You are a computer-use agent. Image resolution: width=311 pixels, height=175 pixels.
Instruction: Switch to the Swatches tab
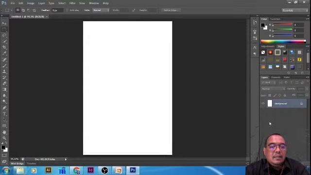coord(275,19)
